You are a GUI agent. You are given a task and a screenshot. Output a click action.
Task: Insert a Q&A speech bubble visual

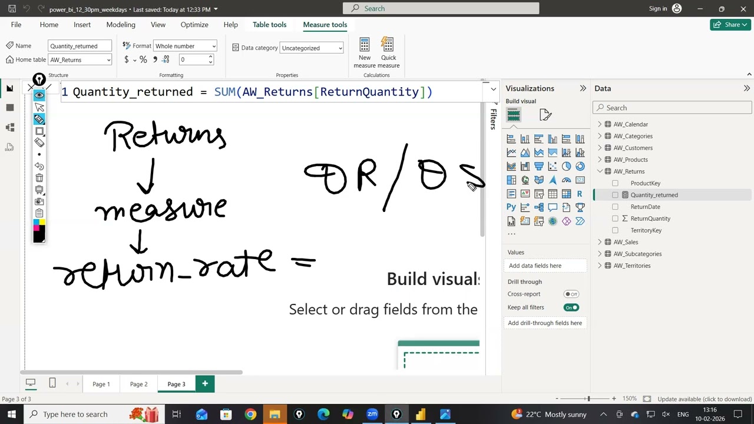(553, 207)
